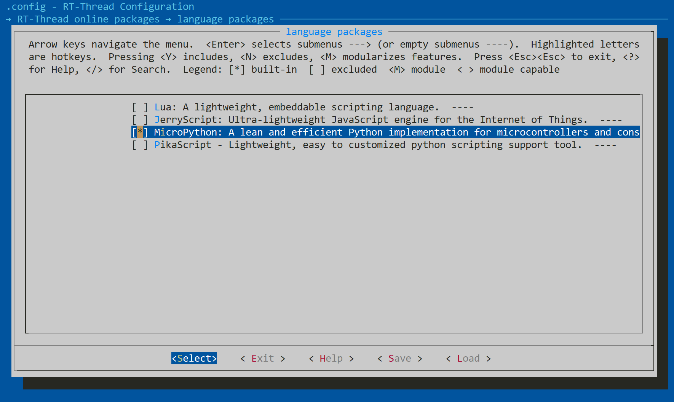Click the language packages dialog title
674x402 pixels.
pyautogui.click(x=334, y=32)
